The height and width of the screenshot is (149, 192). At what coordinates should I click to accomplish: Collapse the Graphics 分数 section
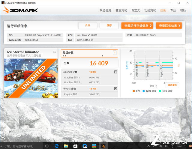115,72
